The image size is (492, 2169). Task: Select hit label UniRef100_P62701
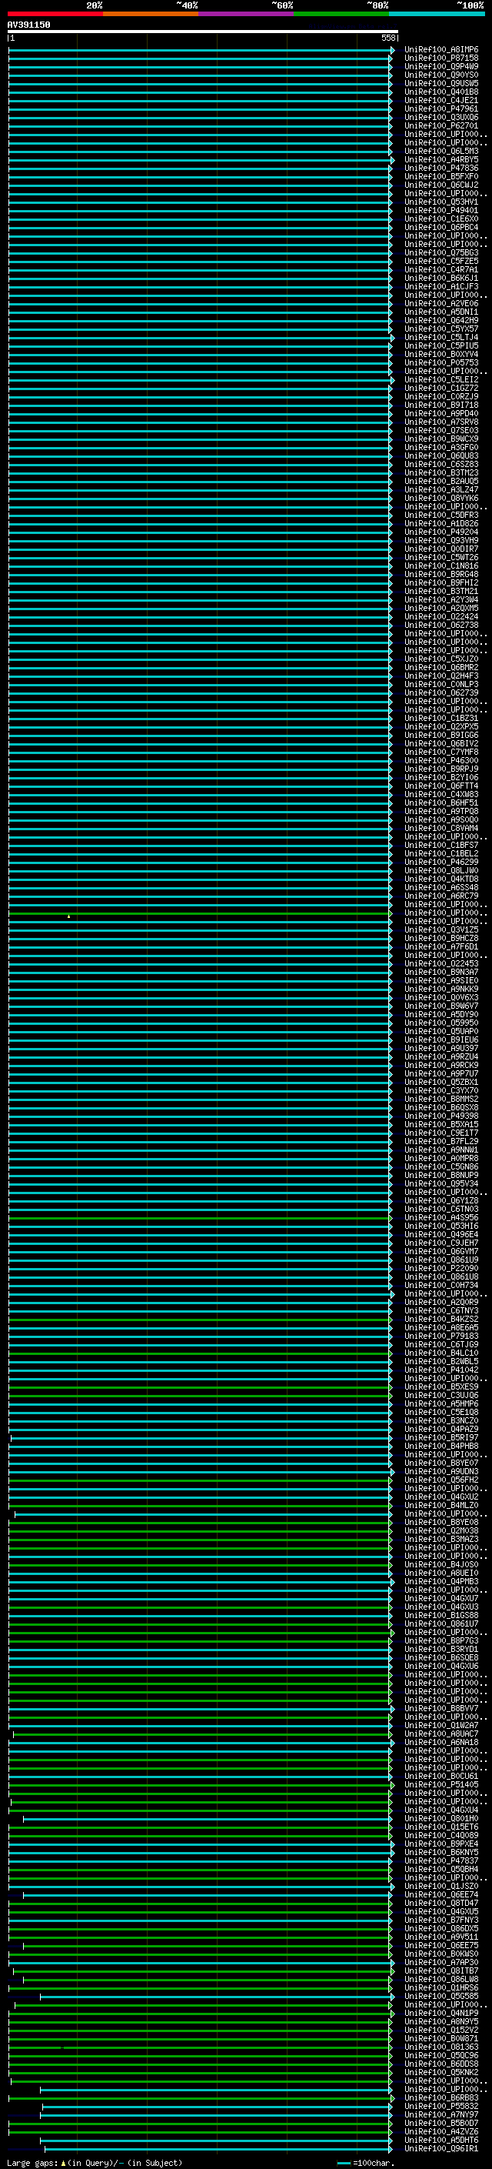[x=440, y=125]
